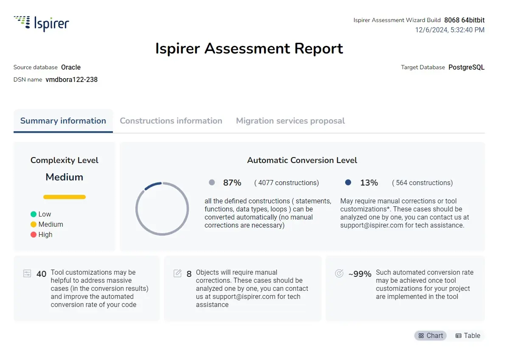
Task: Open the Summary information tab
Action: tap(63, 121)
